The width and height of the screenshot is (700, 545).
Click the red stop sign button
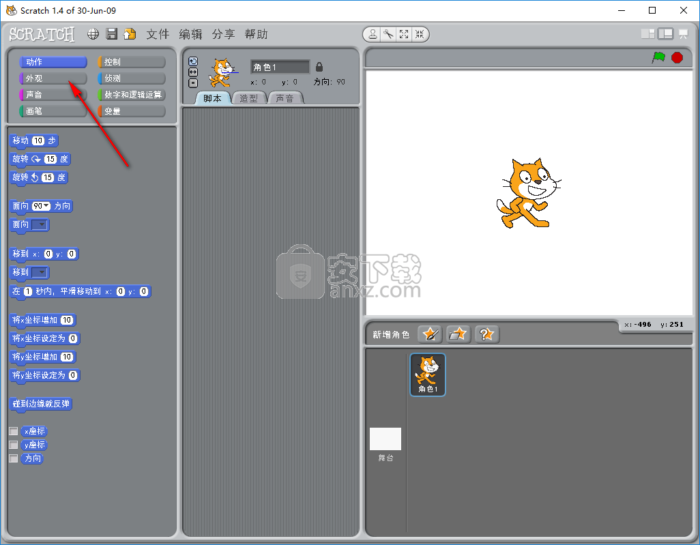(677, 57)
